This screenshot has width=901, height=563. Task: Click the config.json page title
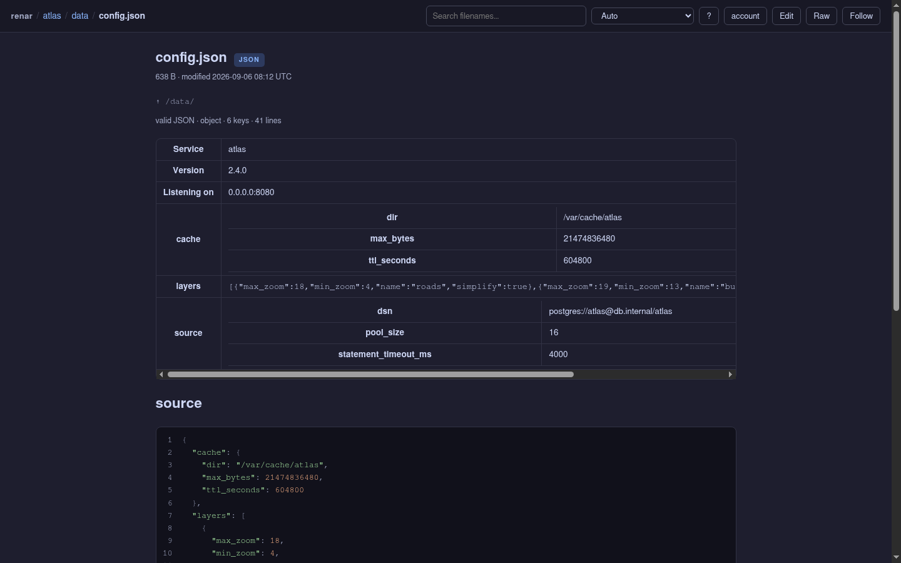[x=191, y=58]
